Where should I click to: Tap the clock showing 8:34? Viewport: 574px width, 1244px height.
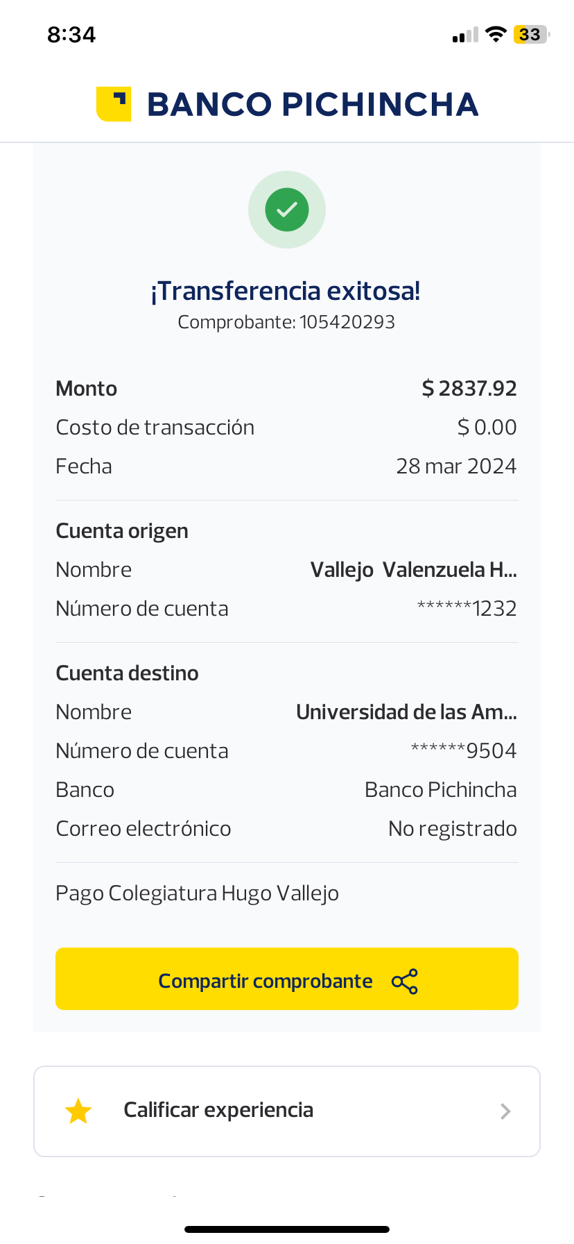(71, 35)
